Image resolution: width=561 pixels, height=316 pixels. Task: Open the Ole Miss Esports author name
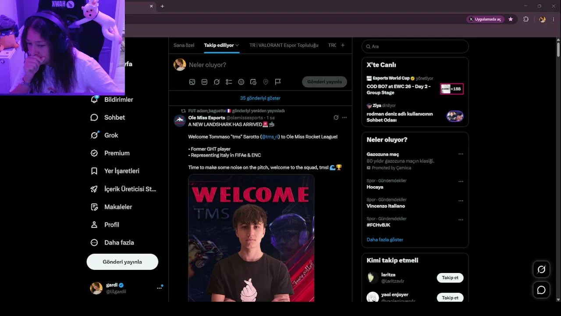(x=206, y=118)
